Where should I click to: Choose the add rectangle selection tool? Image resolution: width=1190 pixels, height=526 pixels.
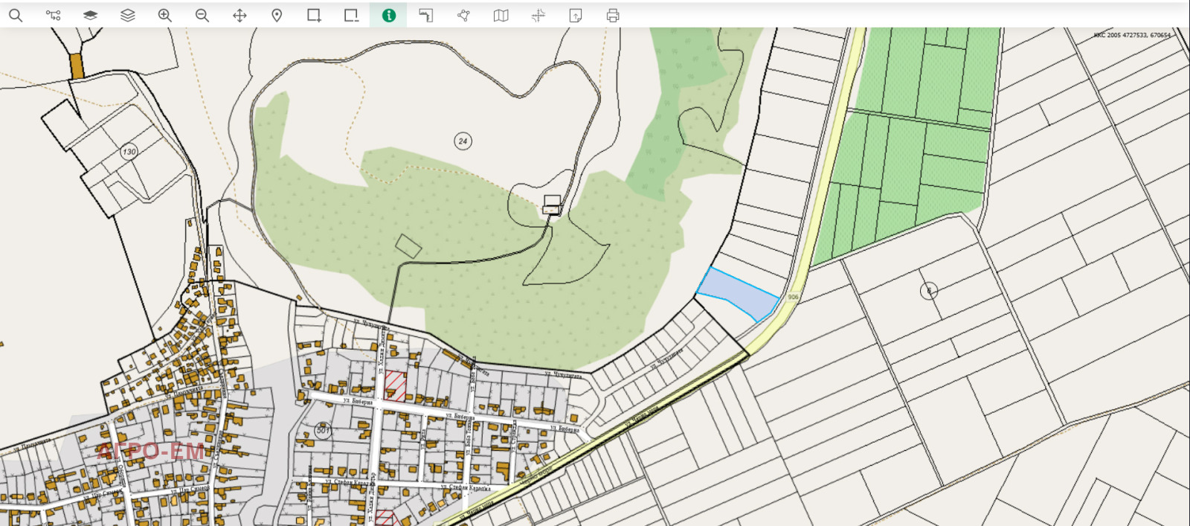click(314, 15)
